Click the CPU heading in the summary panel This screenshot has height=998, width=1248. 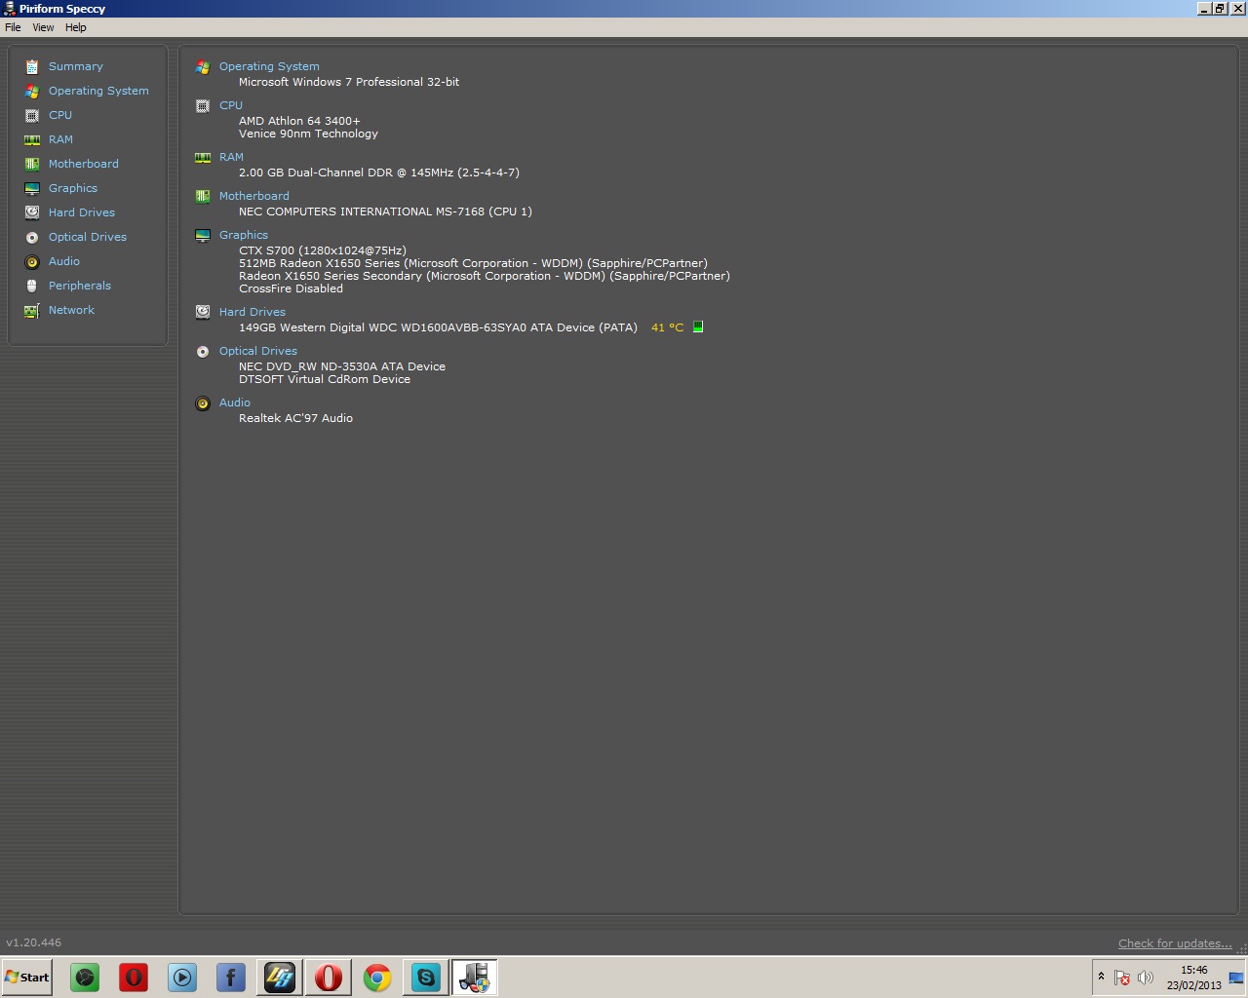(x=231, y=105)
